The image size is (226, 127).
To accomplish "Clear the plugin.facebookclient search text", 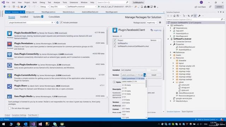I will (x=52, y=23).
